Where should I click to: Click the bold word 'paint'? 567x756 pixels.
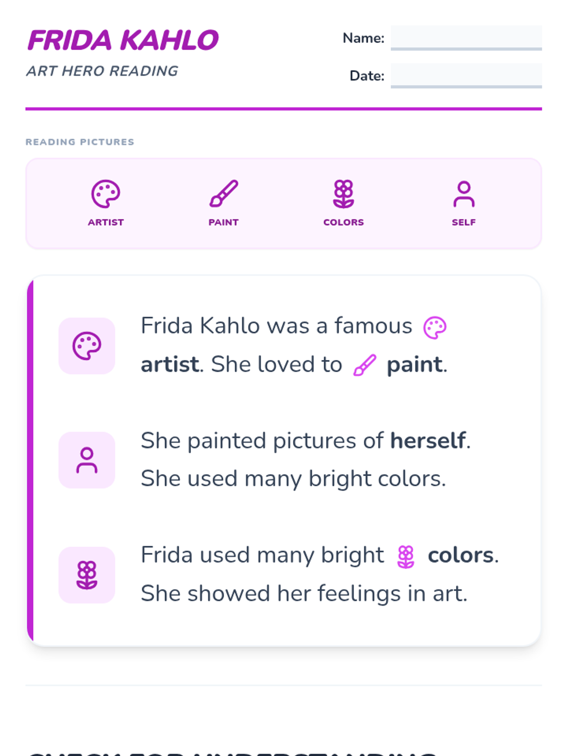[415, 365]
